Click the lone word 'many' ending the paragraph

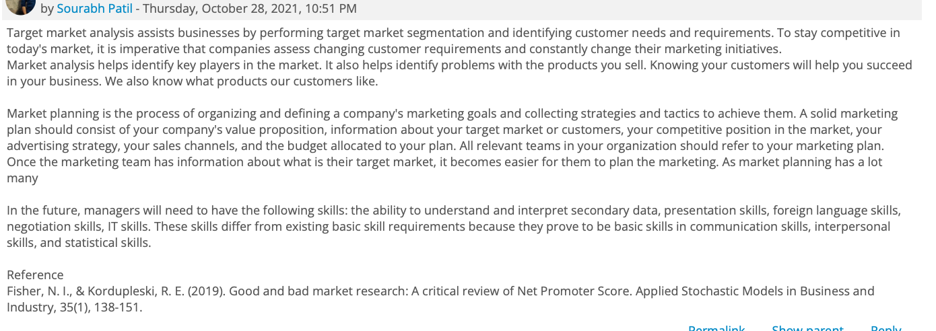click(x=22, y=178)
